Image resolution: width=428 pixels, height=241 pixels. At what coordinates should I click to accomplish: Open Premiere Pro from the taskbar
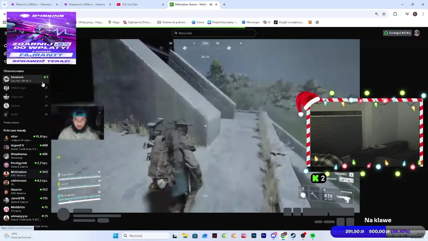(263, 236)
